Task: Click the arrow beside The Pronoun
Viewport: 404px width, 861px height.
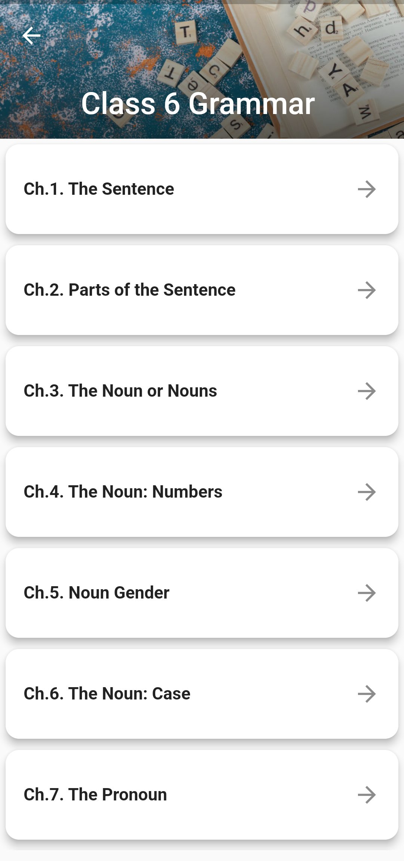Action: (x=367, y=795)
